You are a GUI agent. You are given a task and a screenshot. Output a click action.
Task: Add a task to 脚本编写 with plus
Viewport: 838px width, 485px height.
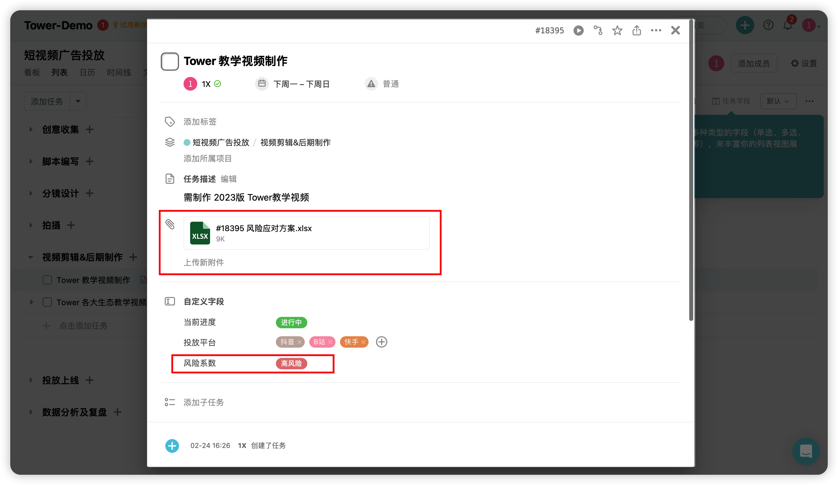(x=90, y=161)
